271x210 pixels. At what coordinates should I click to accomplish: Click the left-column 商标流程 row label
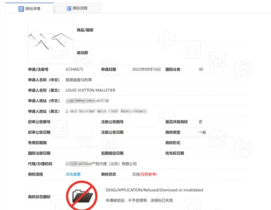coord(35,174)
